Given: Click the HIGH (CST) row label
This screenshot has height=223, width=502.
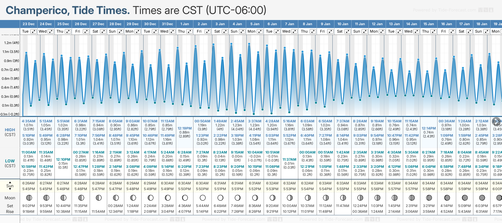Looking at the screenshot, I should coord(10,132).
